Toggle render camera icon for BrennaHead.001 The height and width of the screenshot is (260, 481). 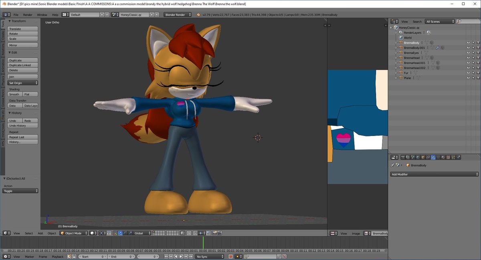point(478,63)
